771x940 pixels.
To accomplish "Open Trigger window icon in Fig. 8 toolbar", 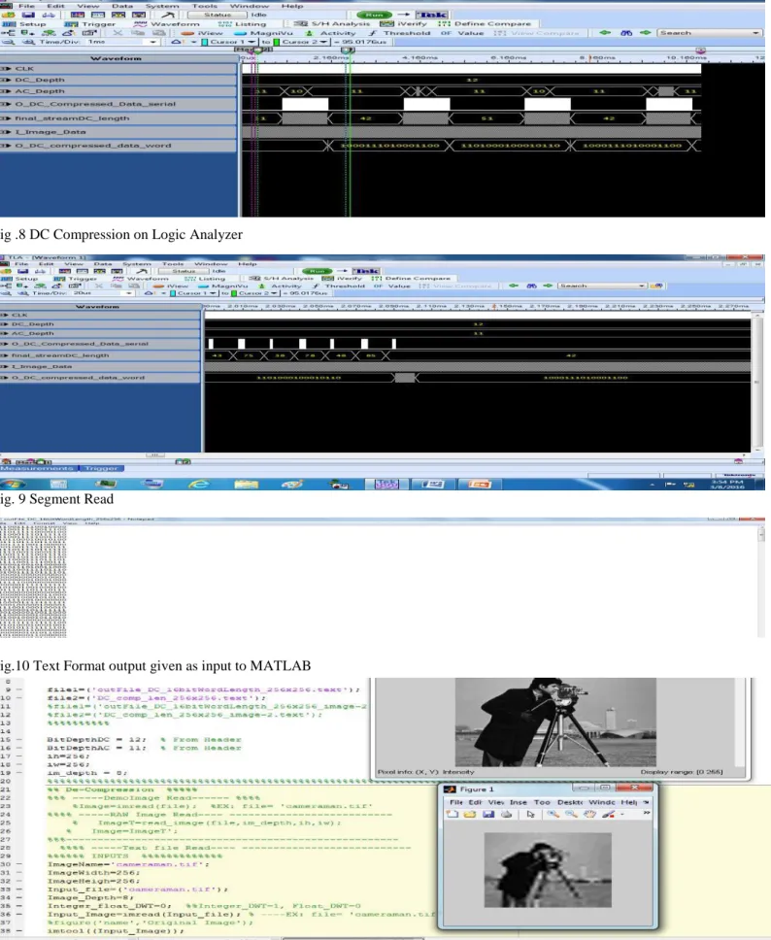I will point(90,24).
